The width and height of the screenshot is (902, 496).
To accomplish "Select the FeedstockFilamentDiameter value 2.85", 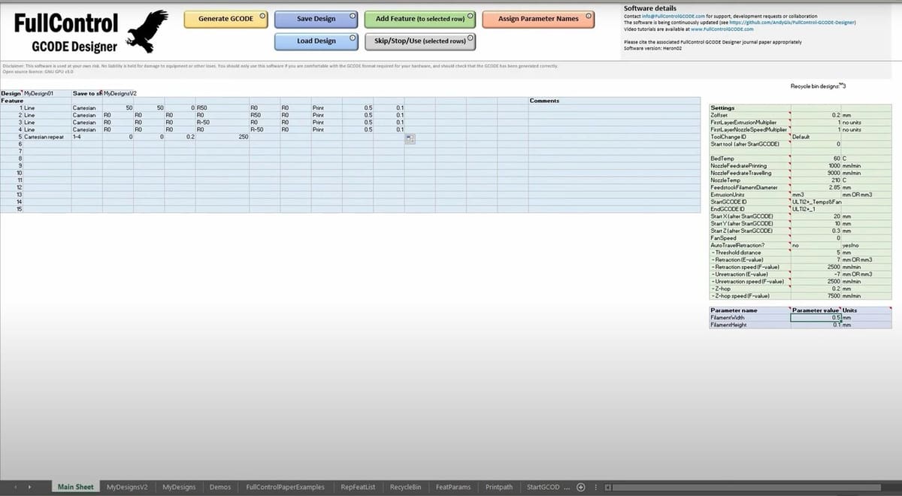I will coord(815,188).
